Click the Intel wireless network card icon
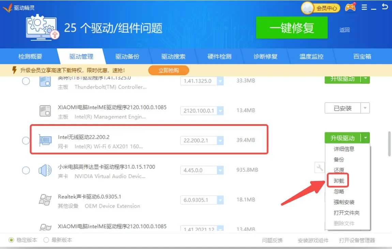Viewport: 392px width, 249px height. point(45,140)
